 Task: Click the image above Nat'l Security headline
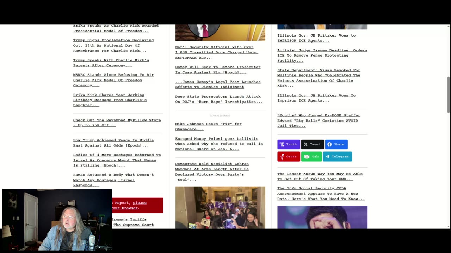220,32
